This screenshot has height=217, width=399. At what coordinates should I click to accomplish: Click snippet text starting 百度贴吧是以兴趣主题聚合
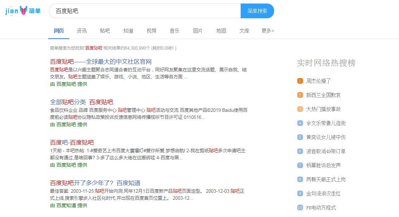(148, 73)
